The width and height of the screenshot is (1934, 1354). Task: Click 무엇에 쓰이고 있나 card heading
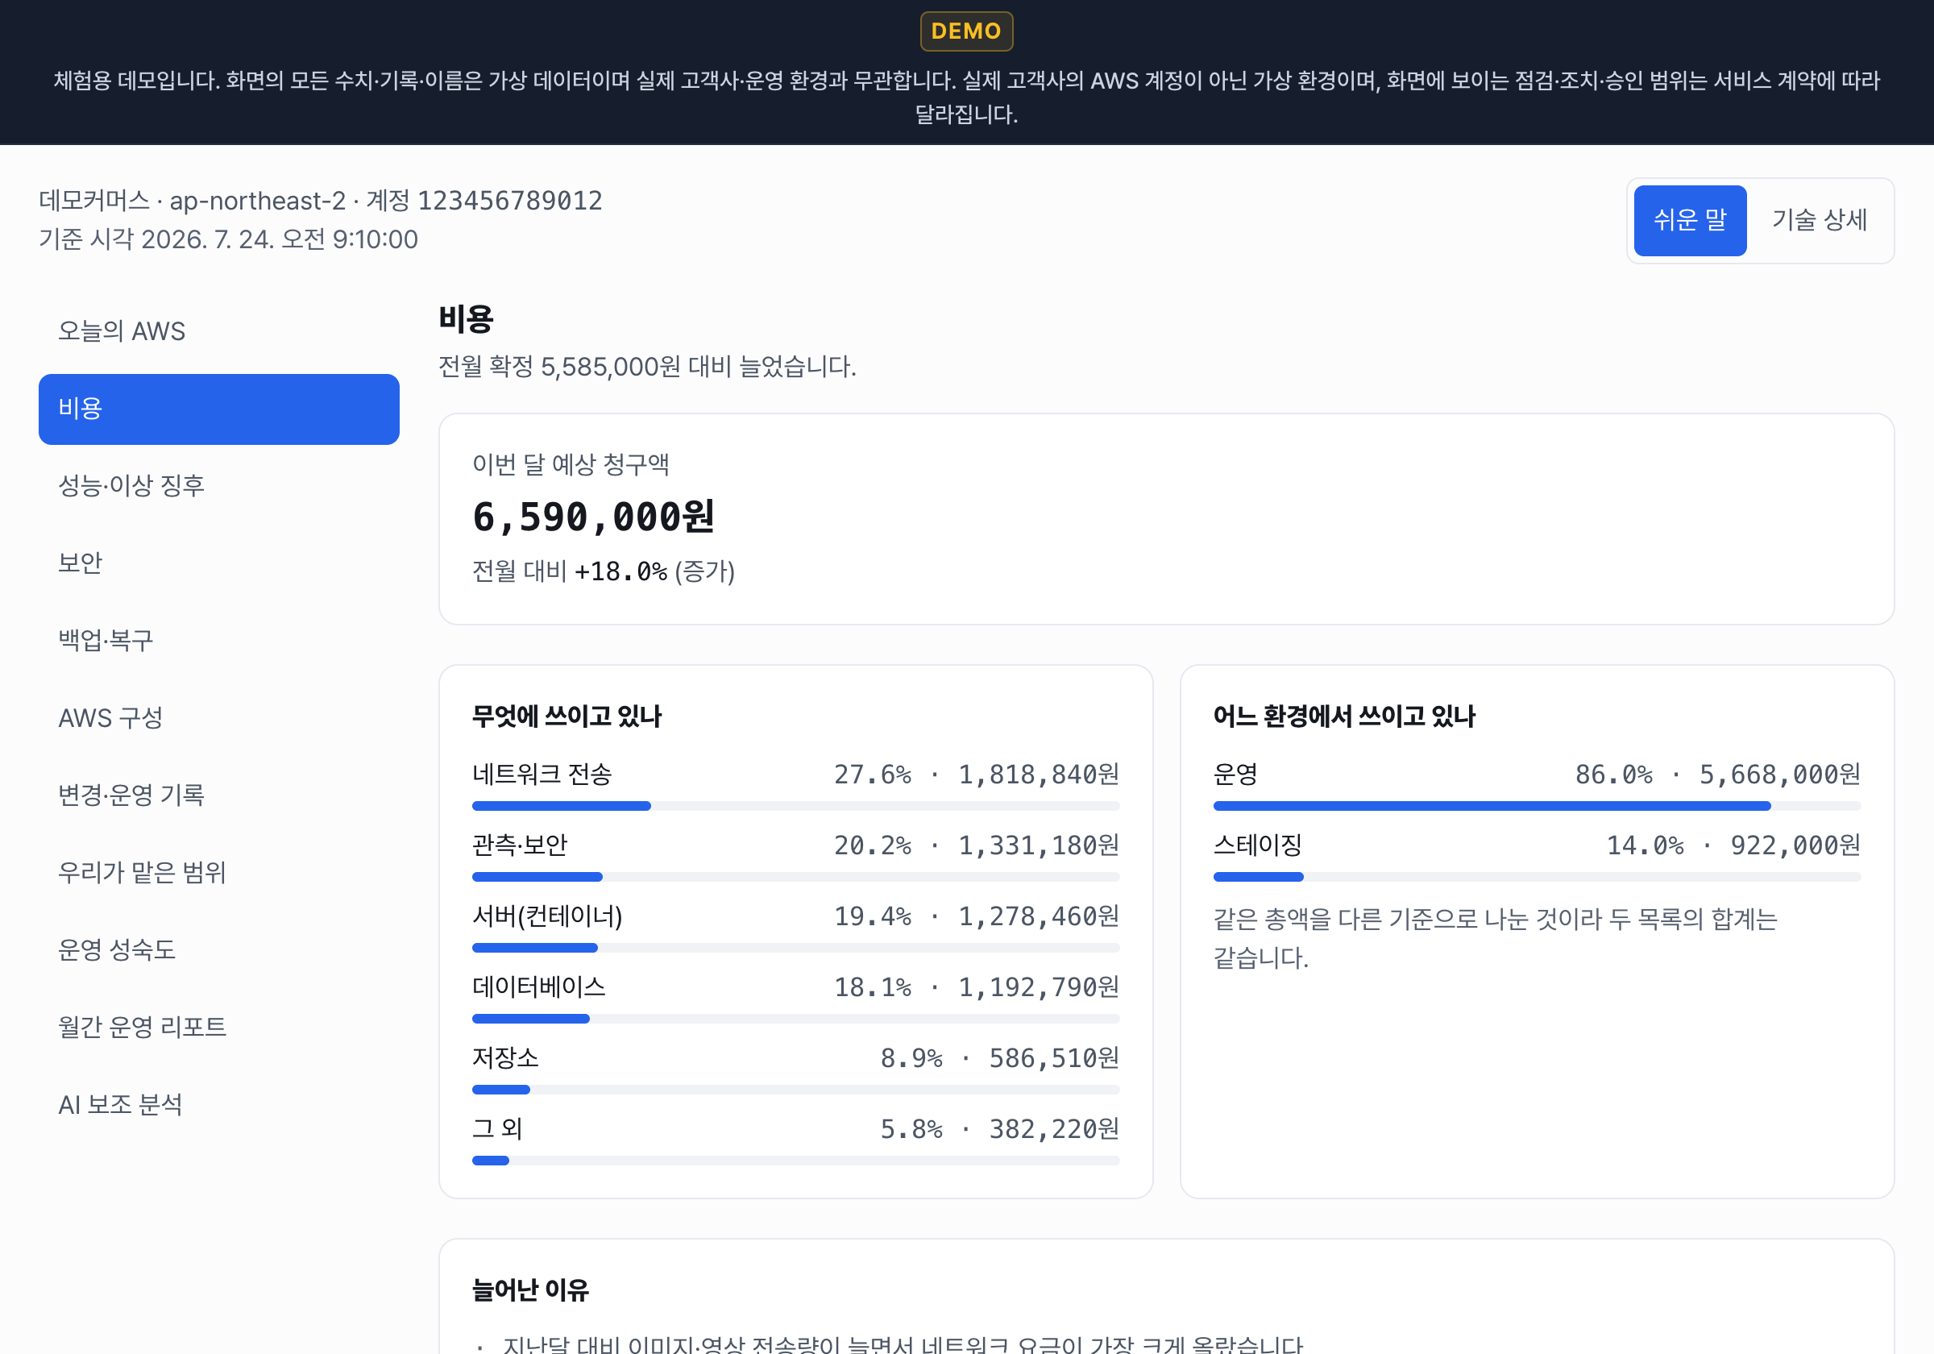coord(567,716)
